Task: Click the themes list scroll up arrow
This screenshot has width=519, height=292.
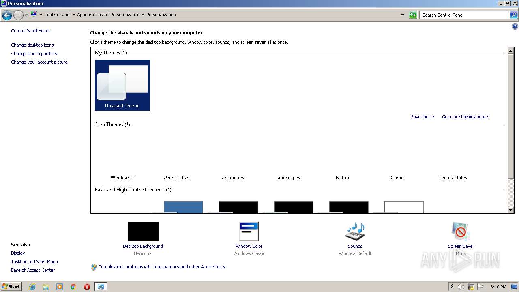Action: [511, 51]
